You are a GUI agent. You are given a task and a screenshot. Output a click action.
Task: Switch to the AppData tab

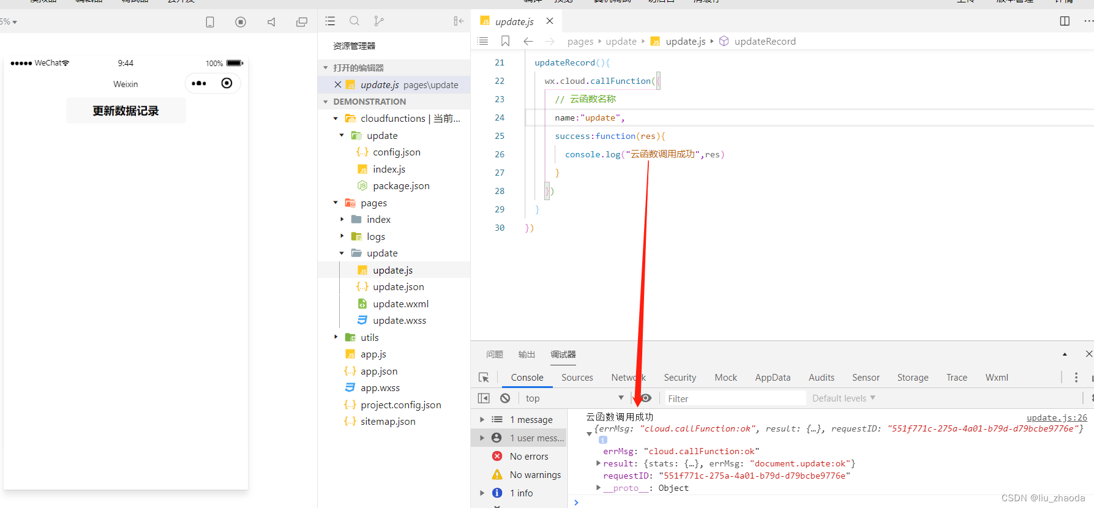773,378
